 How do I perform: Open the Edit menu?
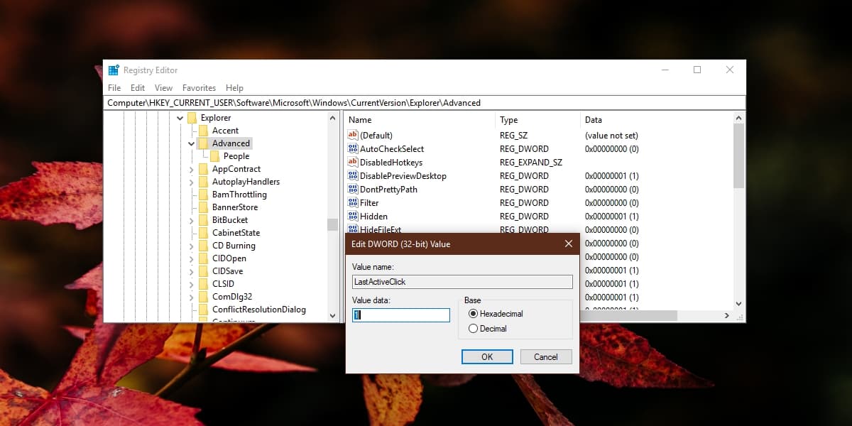(x=138, y=88)
